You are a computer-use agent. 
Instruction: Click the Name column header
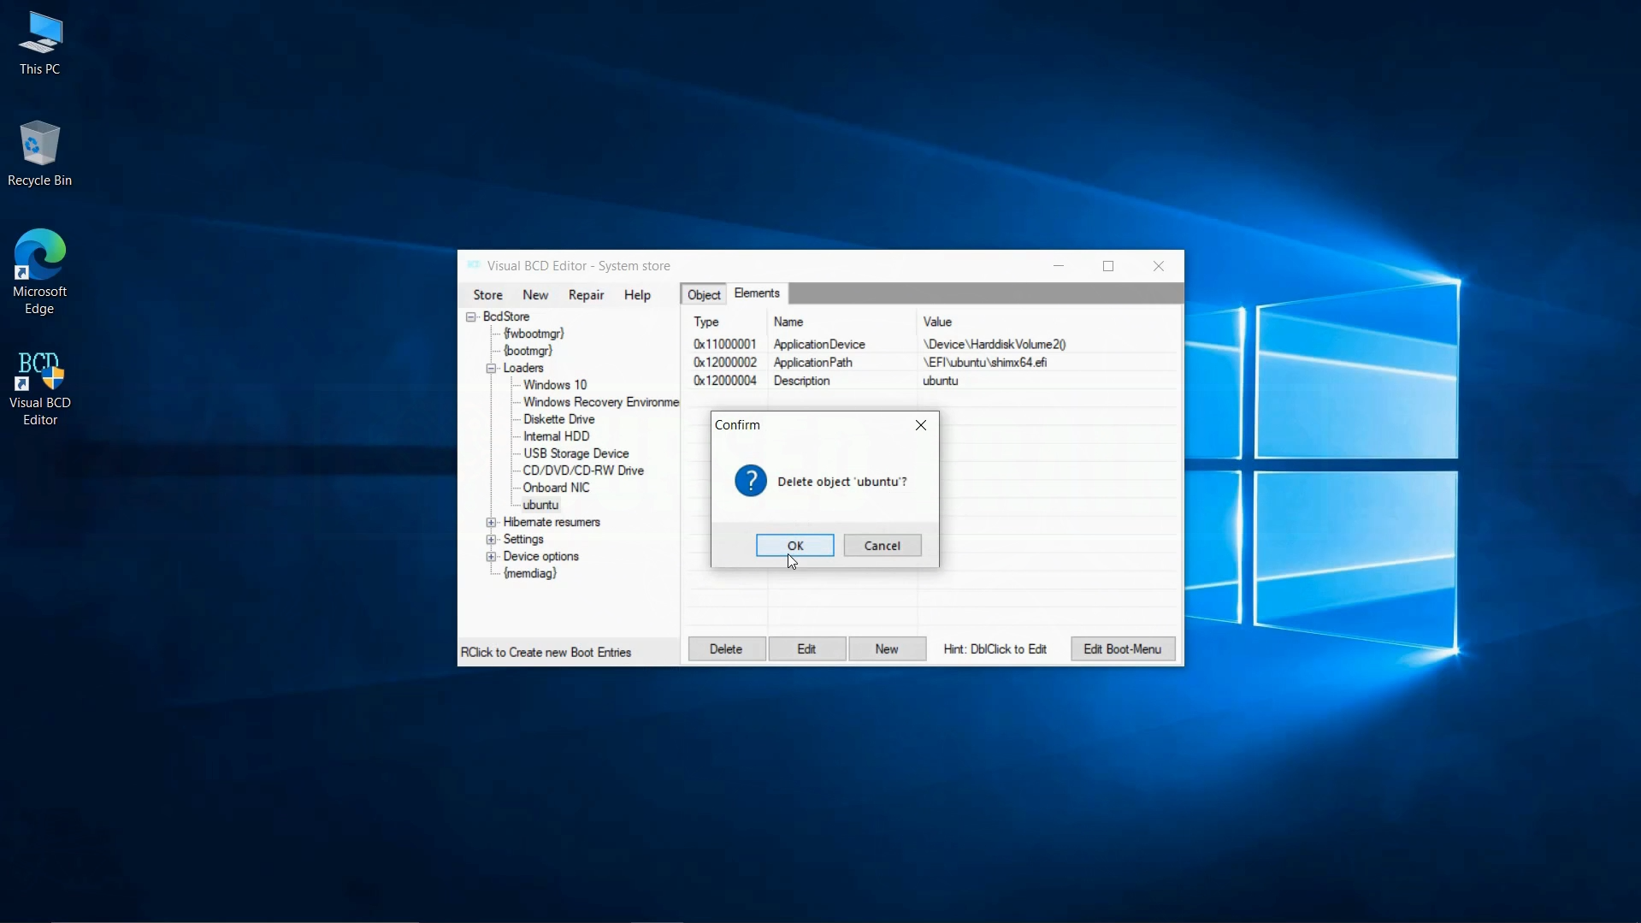[788, 322]
